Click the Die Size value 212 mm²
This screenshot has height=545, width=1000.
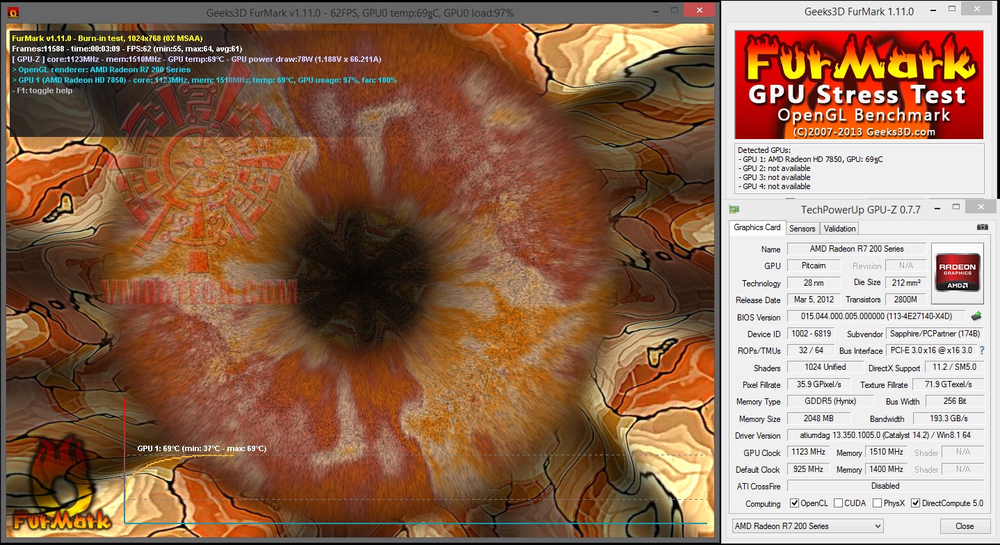click(x=905, y=282)
